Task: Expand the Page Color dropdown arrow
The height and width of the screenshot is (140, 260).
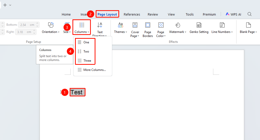Action: 165,36
